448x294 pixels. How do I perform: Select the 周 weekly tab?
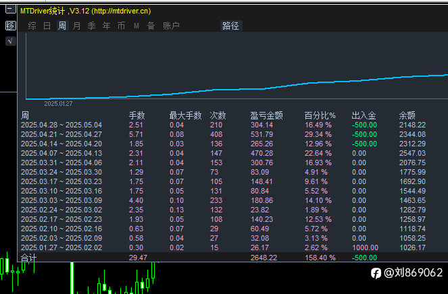point(62,26)
